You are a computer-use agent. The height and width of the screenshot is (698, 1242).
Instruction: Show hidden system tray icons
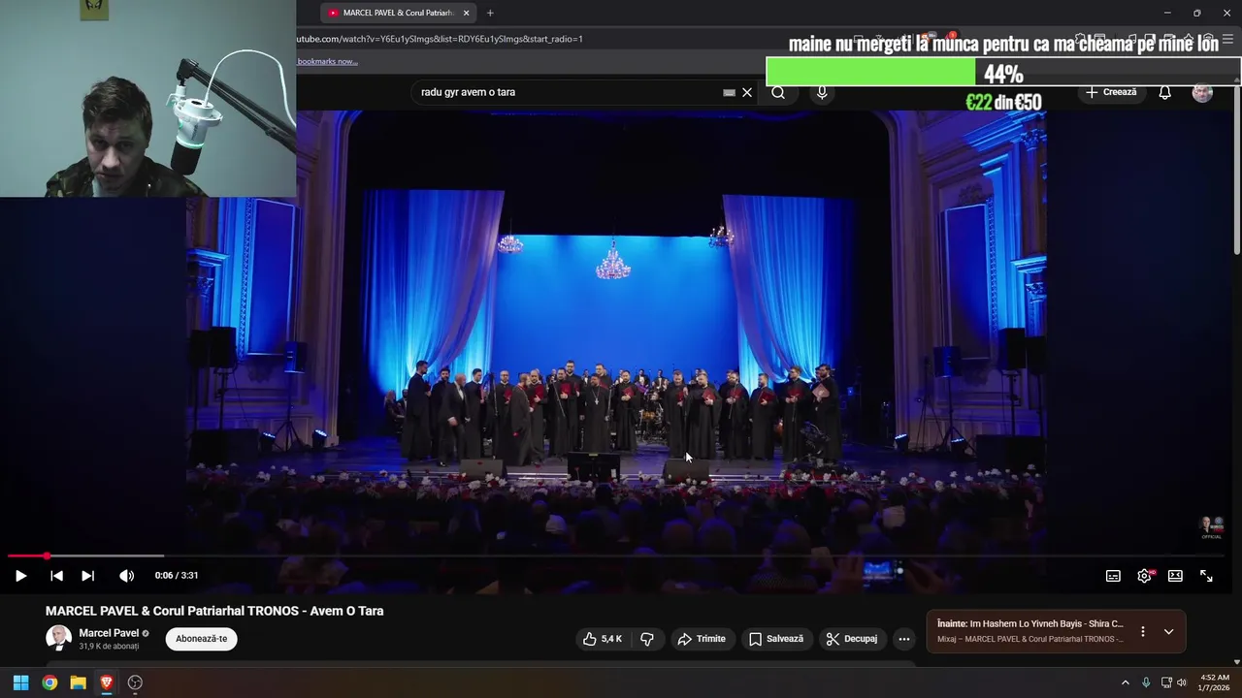point(1126,682)
